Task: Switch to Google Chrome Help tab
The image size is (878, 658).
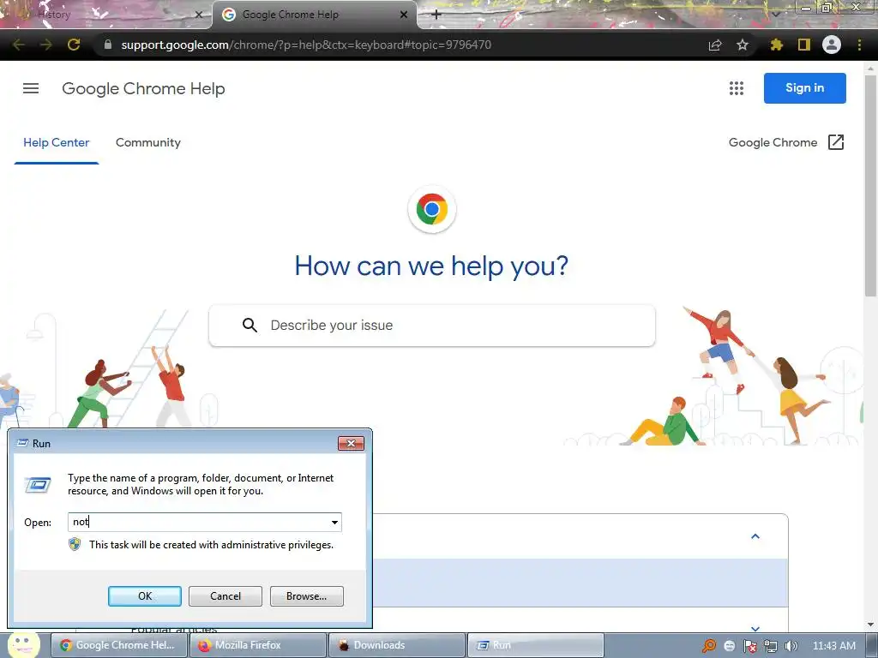Action: [x=315, y=15]
